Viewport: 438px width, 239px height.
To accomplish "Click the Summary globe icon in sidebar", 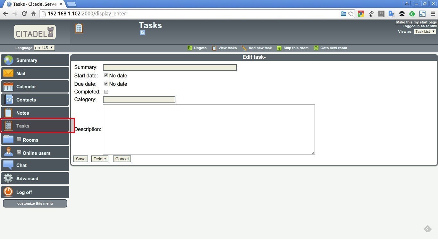I will coord(8,60).
